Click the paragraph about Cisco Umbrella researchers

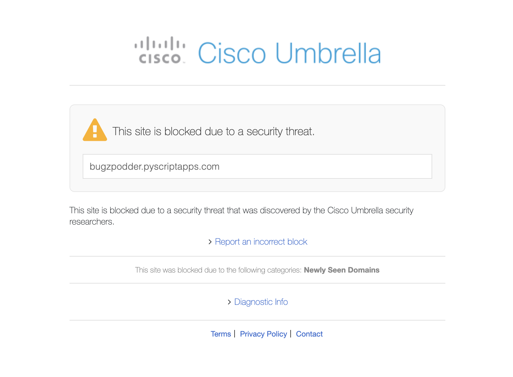pyautogui.click(x=241, y=210)
